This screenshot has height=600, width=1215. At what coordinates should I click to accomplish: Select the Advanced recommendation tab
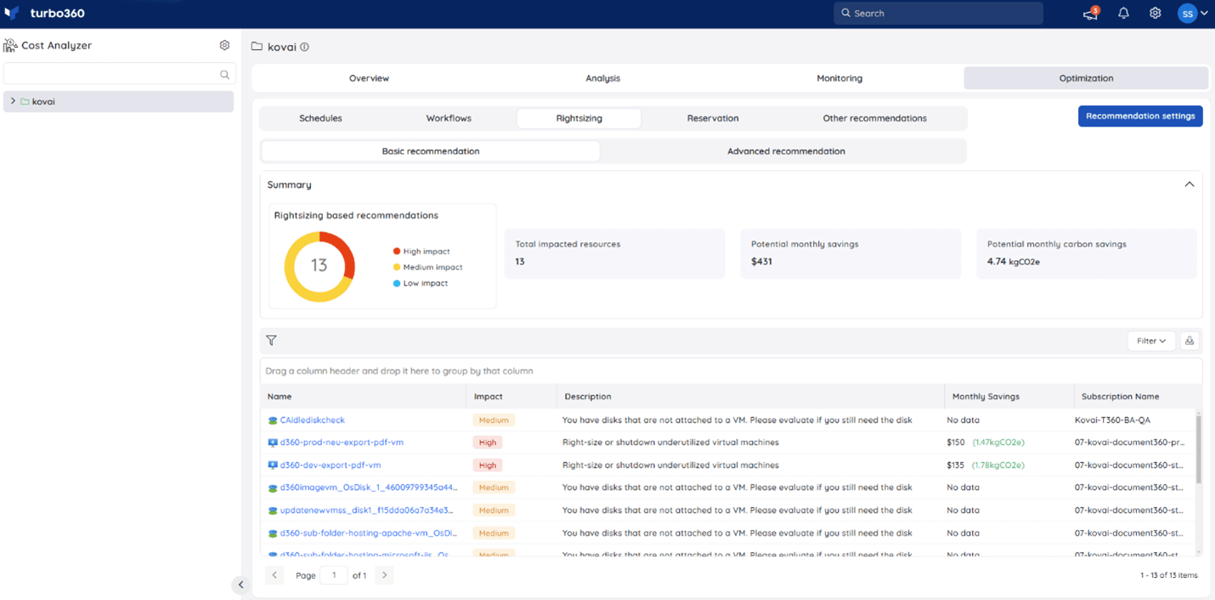click(x=785, y=151)
